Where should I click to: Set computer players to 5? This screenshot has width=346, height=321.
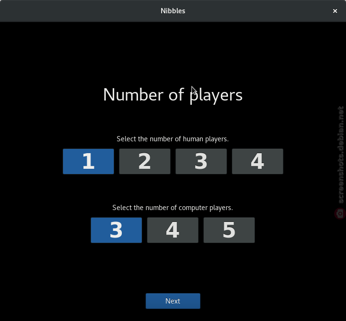[x=229, y=230]
